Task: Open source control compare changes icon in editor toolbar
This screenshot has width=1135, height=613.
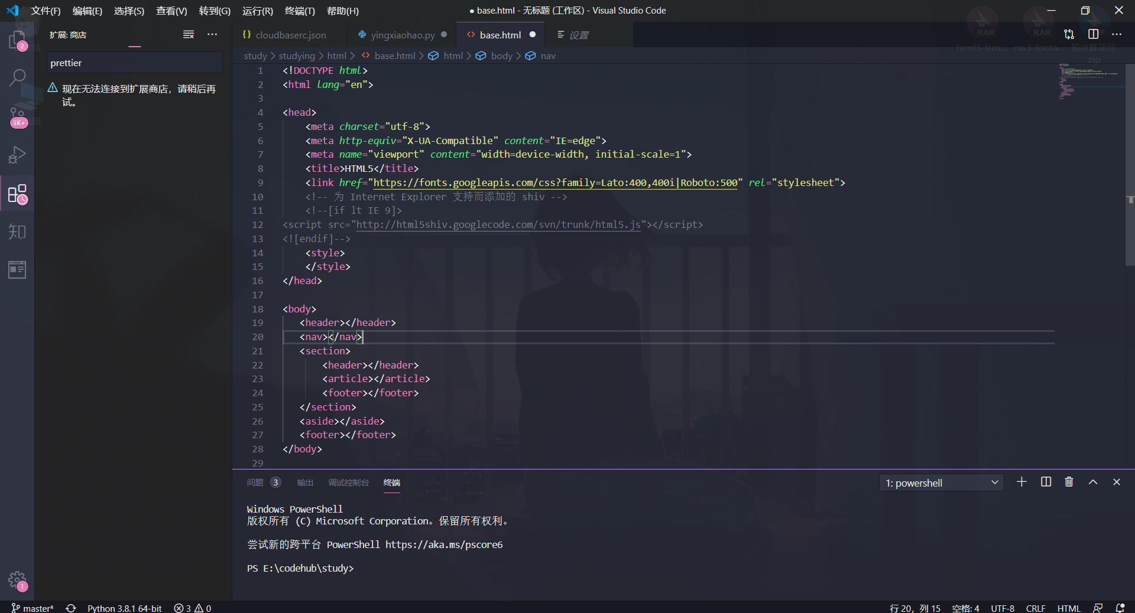Action: coord(1069,34)
